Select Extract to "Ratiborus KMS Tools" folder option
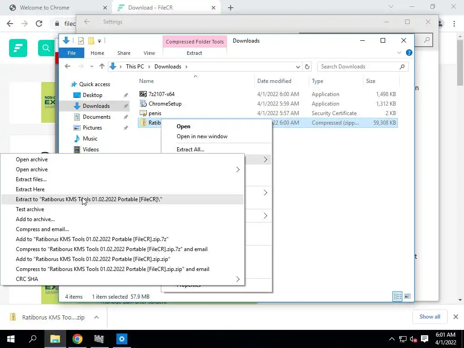This screenshot has width=464, height=348. 122,199
